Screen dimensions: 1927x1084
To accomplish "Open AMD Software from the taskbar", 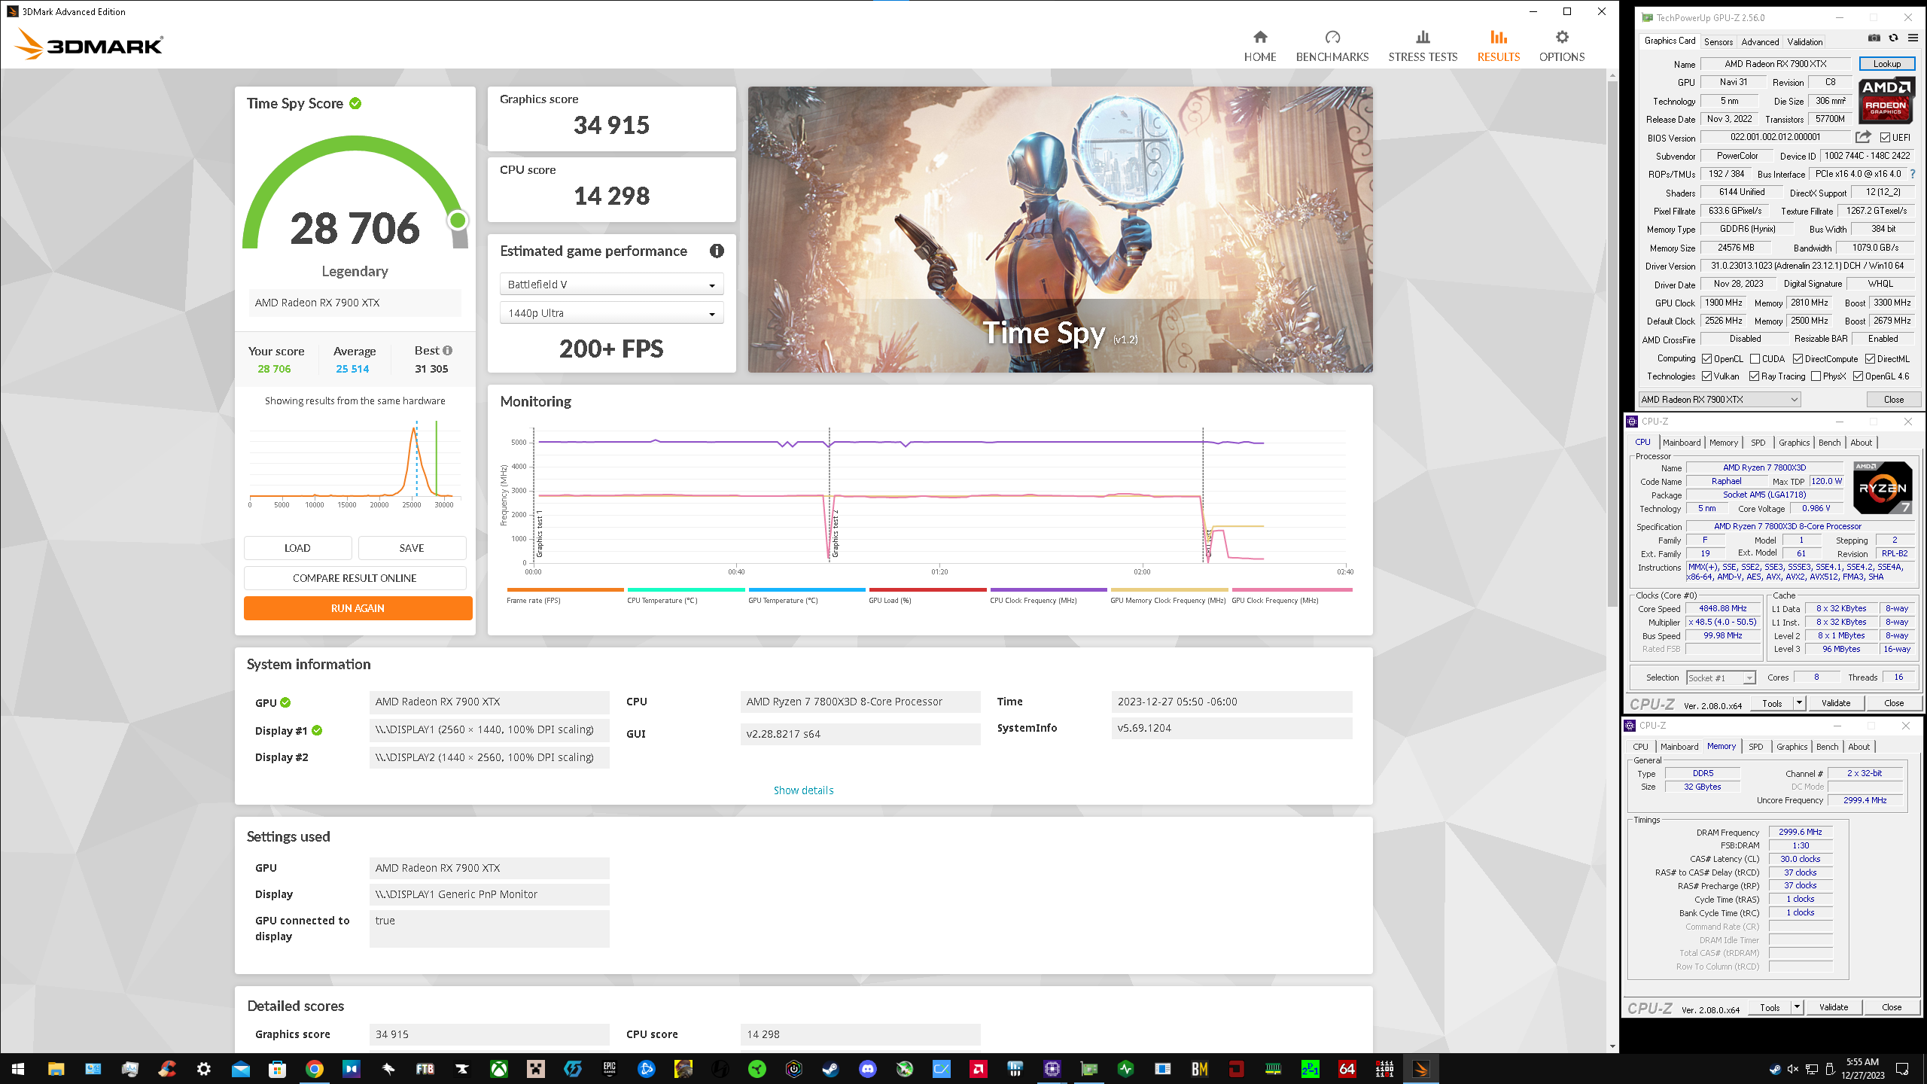I will coord(979,1068).
